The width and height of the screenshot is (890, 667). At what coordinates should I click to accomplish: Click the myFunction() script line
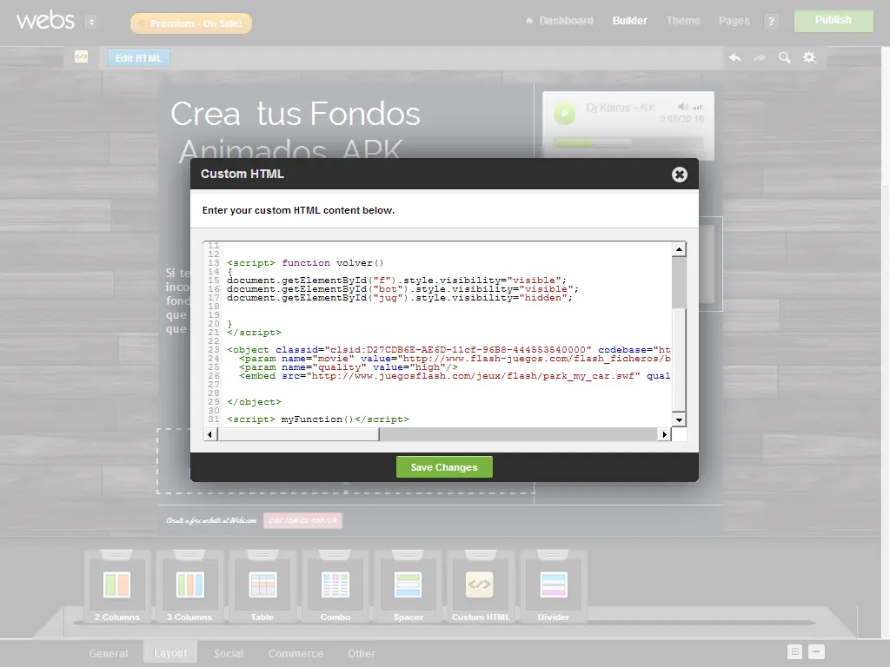tap(318, 419)
